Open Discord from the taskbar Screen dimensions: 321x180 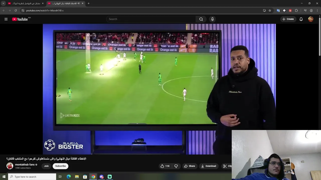[x=102, y=177]
